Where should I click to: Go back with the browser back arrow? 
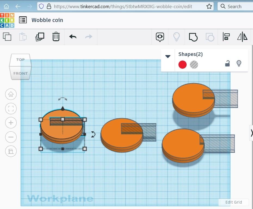point(18,7)
